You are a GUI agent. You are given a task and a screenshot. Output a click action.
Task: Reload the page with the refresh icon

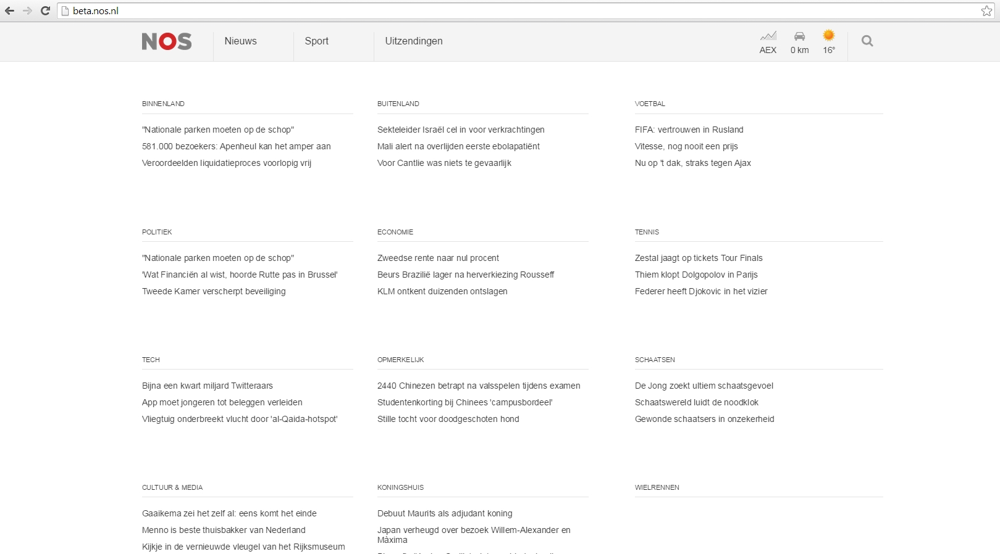tap(45, 10)
